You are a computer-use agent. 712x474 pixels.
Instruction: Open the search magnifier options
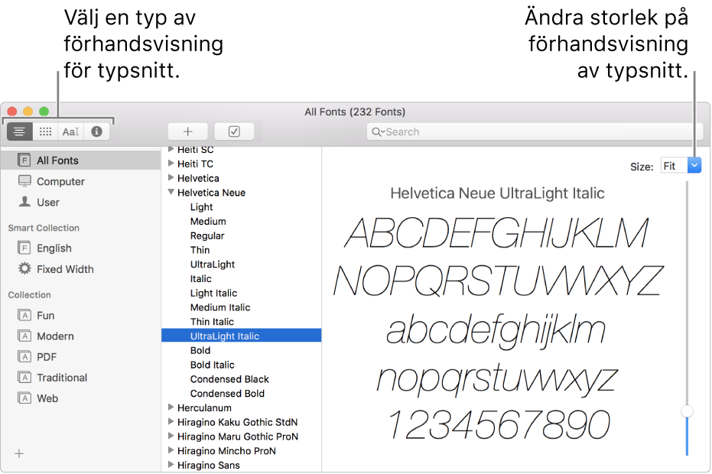click(x=378, y=131)
